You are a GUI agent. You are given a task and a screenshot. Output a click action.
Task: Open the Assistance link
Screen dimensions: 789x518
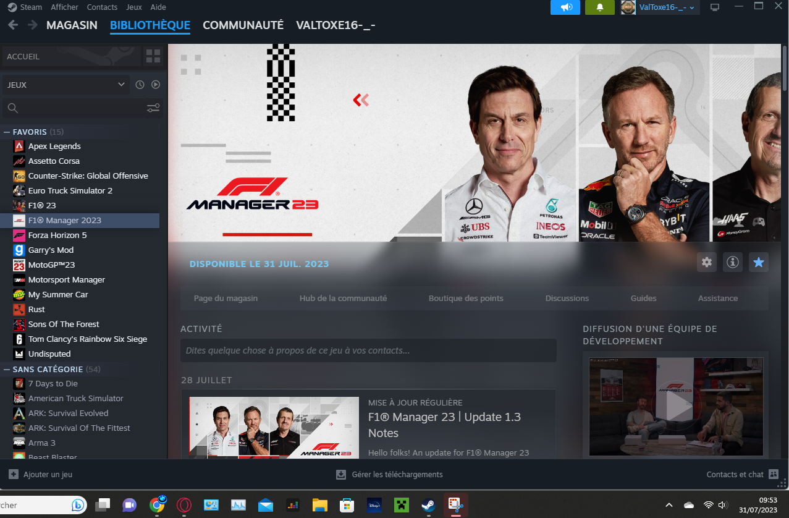(718, 298)
